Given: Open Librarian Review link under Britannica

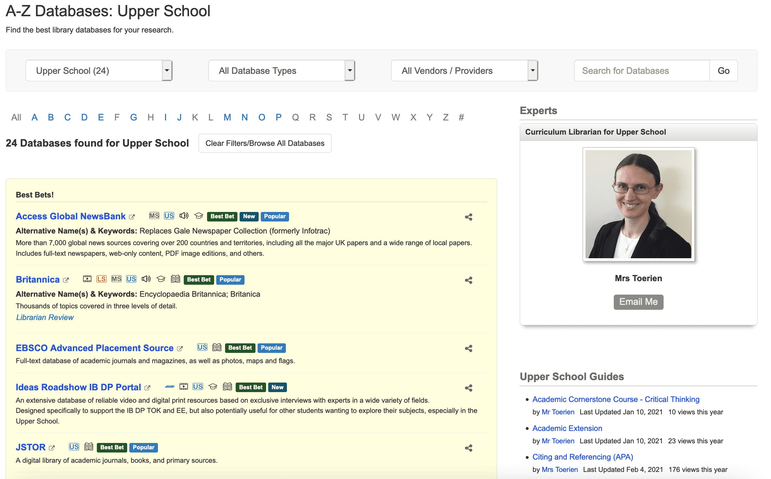Looking at the screenshot, I should (x=45, y=317).
